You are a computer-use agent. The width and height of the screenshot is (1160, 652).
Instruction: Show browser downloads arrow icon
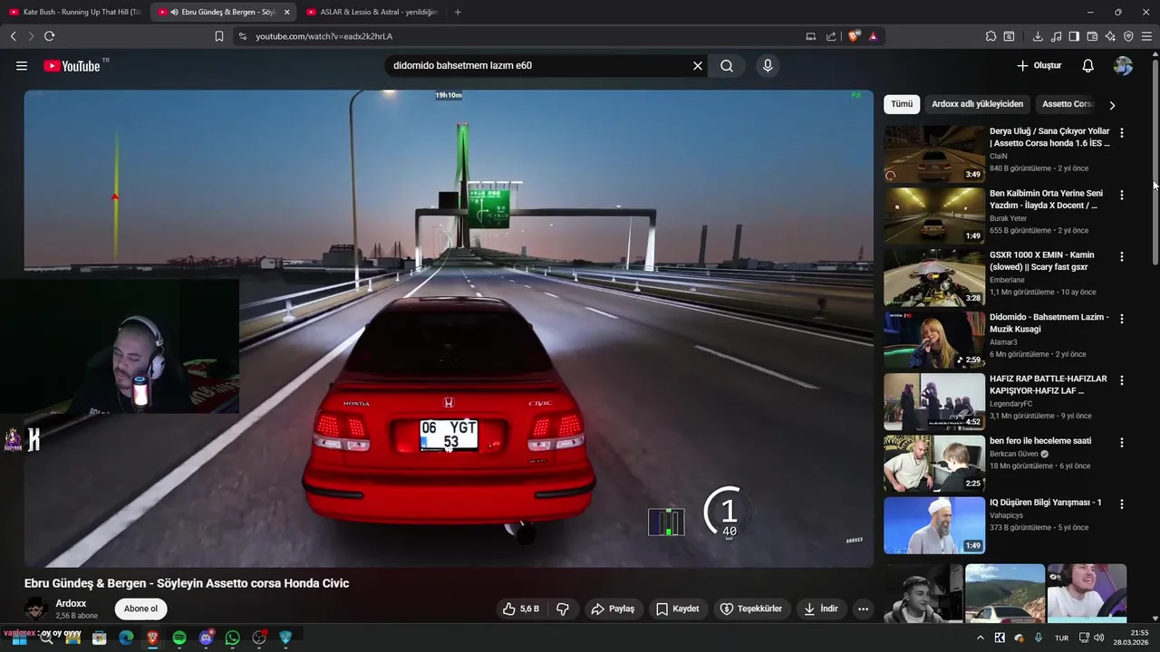tap(1038, 36)
